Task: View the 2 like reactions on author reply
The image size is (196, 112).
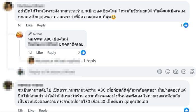Action: (82, 53)
